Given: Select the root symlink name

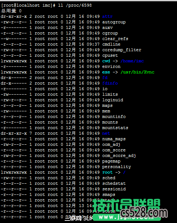Looking at the screenshot, I should (107, 173).
